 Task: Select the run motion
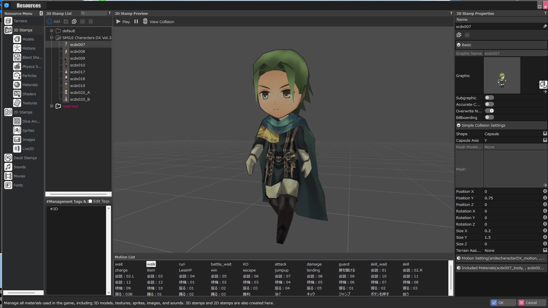tap(182, 264)
